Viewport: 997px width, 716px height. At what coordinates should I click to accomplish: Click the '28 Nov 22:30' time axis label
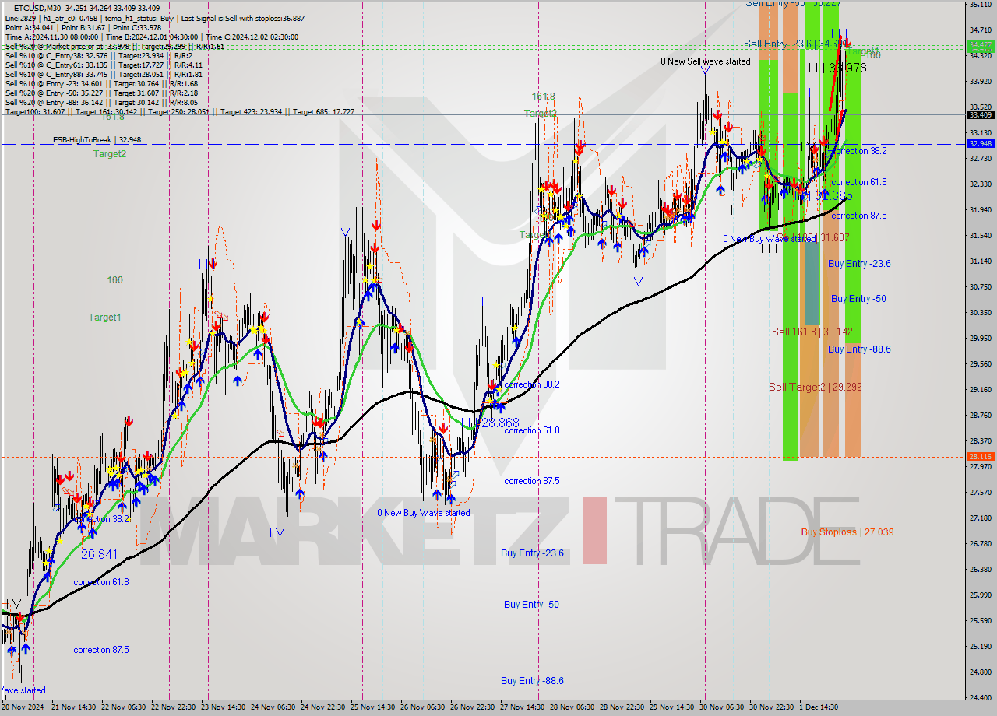(622, 707)
